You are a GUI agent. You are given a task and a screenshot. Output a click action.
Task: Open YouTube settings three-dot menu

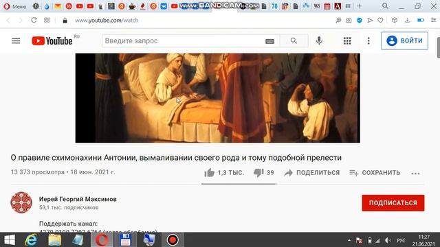pos(368,41)
